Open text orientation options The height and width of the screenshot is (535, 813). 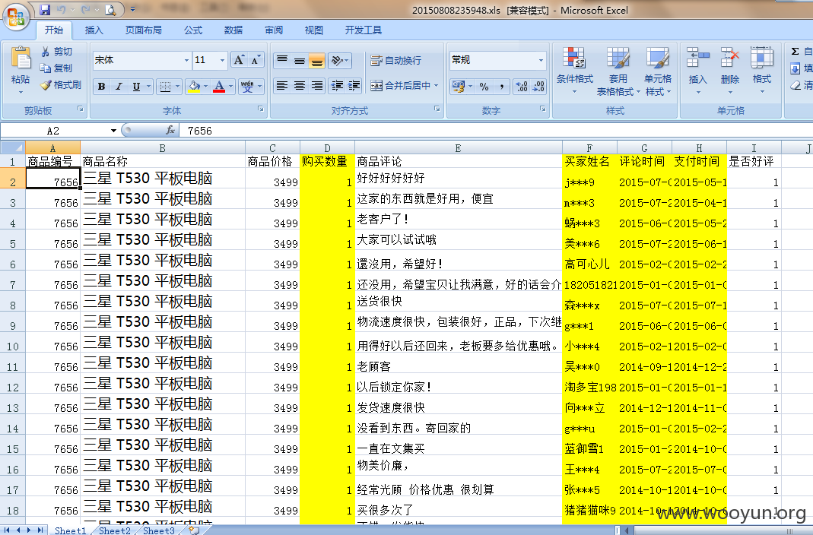(x=340, y=61)
